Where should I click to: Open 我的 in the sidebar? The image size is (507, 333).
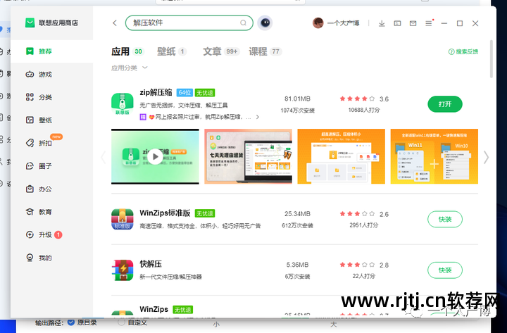tap(51, 258)
